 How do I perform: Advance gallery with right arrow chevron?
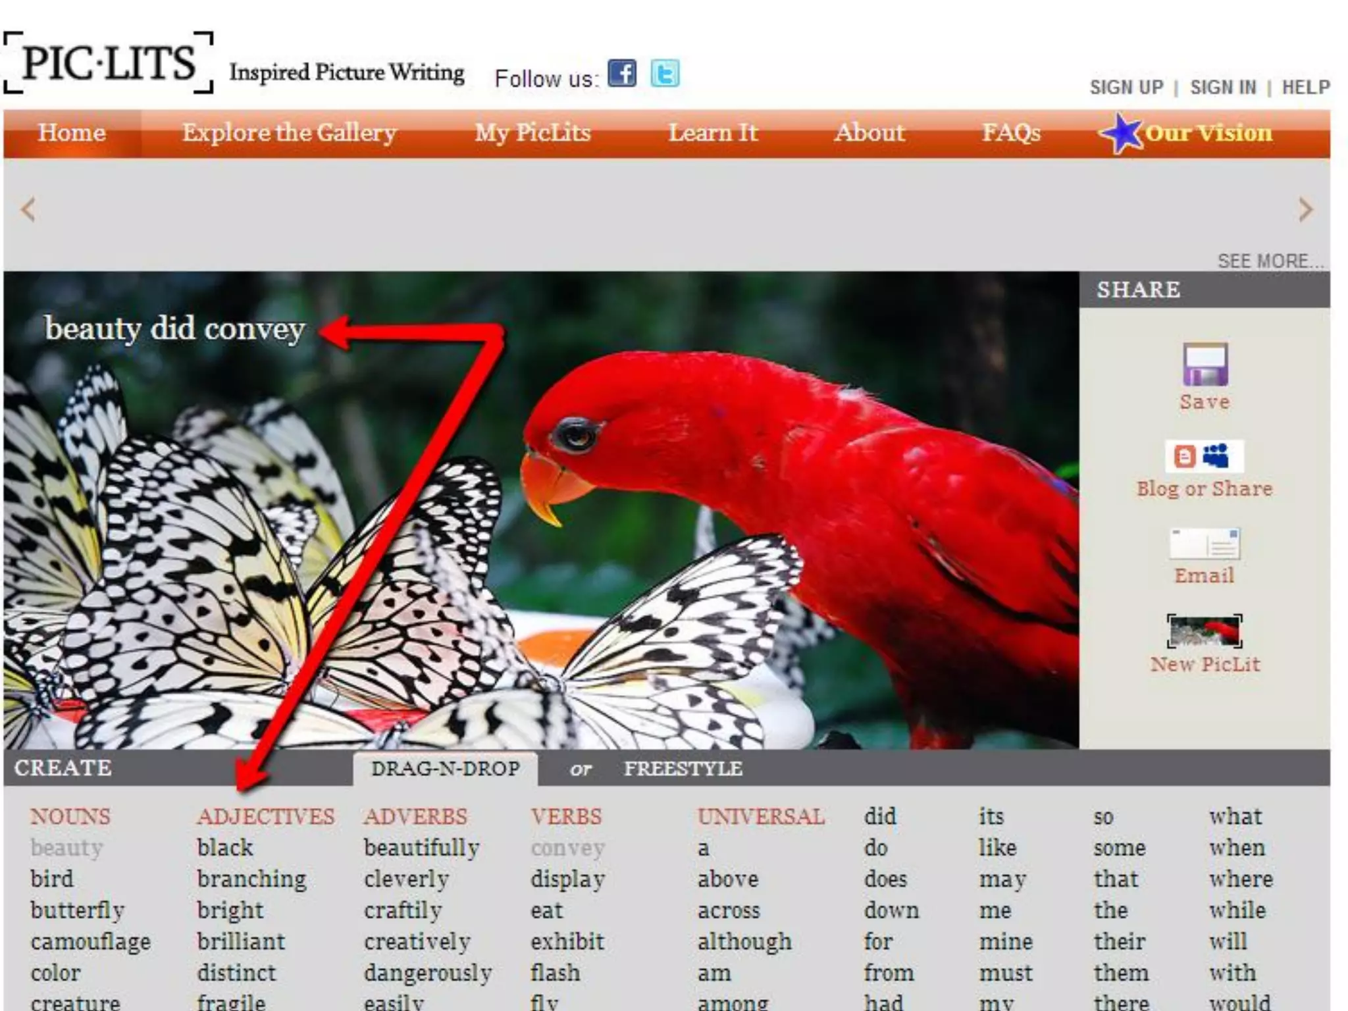(x=1305, y=210)
